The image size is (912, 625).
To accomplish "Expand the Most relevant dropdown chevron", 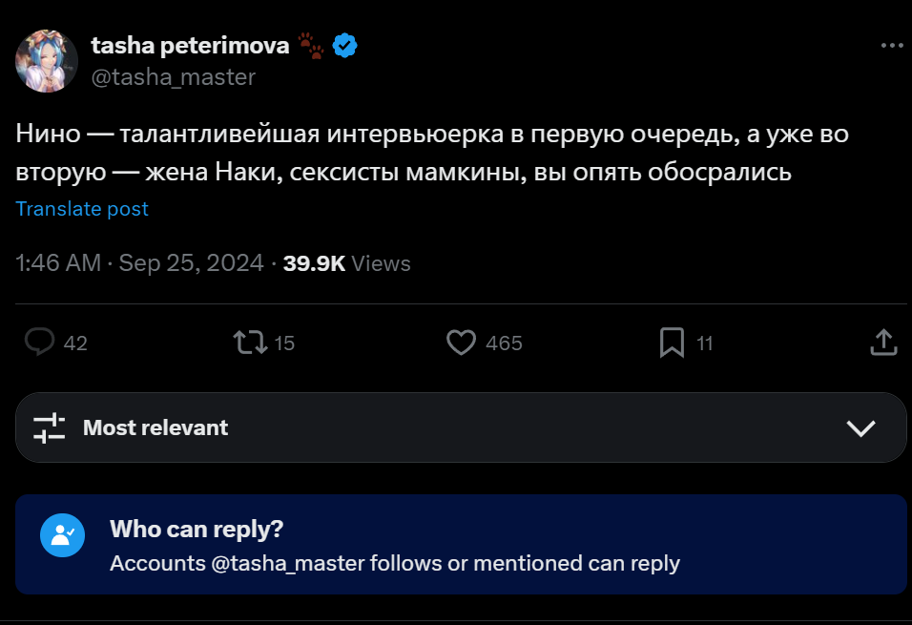I will [860, 428].
